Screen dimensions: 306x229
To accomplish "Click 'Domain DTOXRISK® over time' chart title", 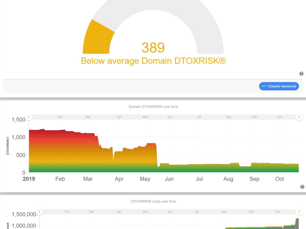I will (x=153, y=107).
